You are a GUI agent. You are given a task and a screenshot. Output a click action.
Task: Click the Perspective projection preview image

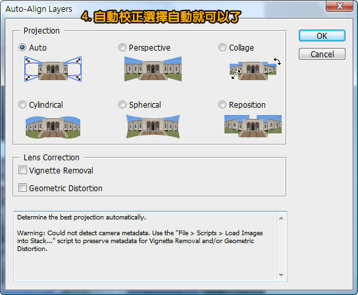click(153, 69)
